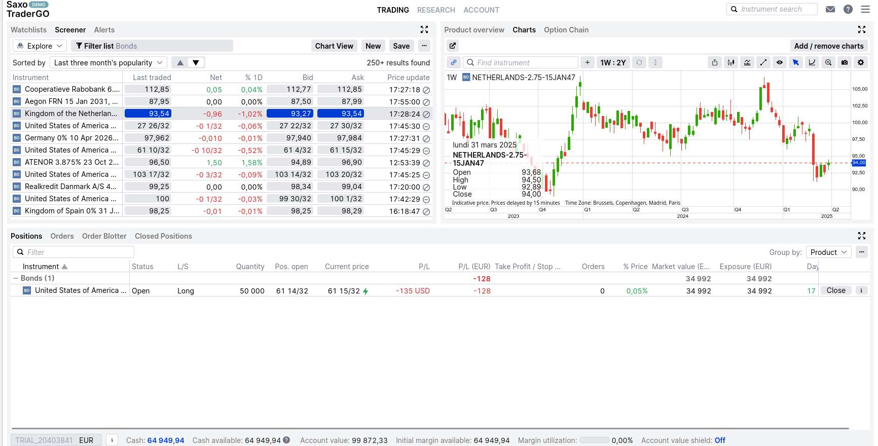Click the account info icon beside EUR
878x446 pixels.
pos(113,440)
